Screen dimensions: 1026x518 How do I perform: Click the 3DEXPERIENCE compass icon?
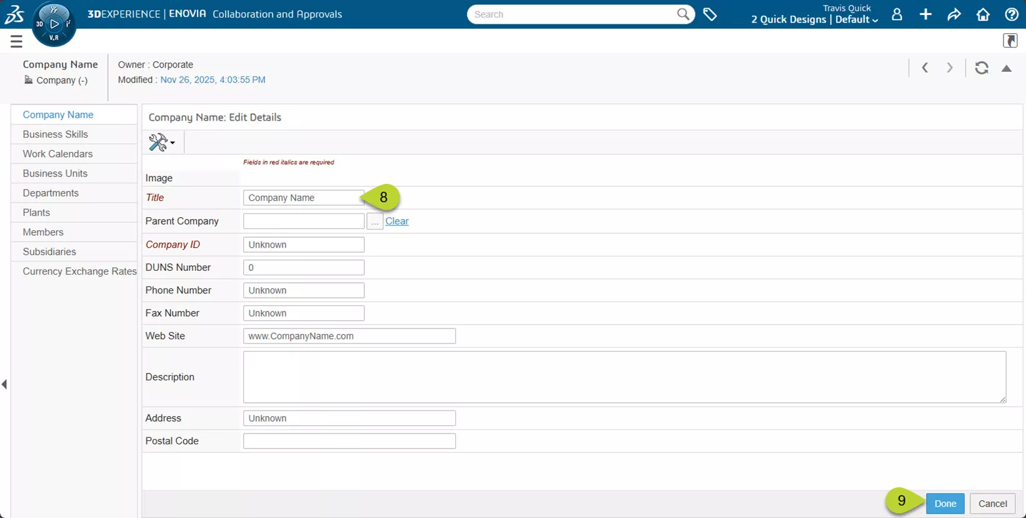[54, 24]
